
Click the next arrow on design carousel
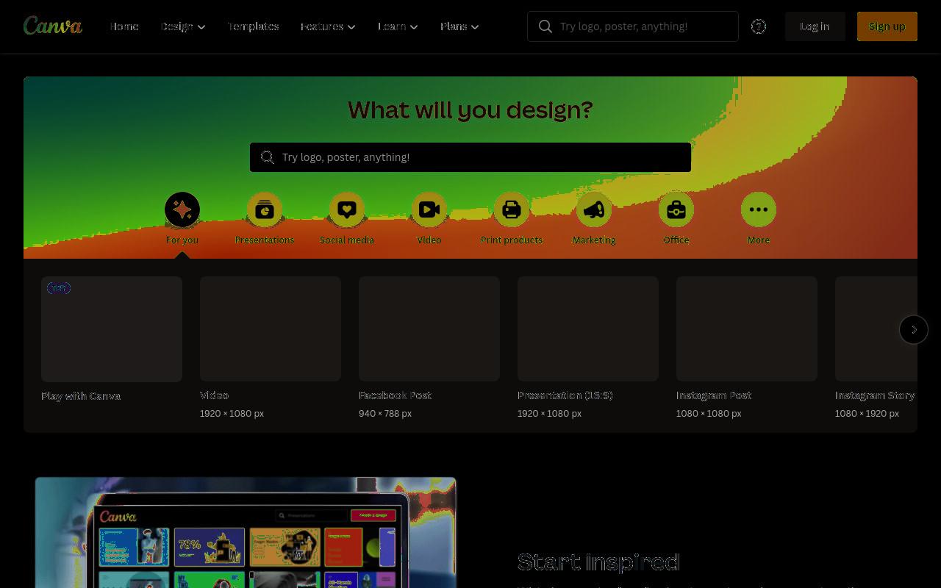pyautogui.click(x=914, y=329)
